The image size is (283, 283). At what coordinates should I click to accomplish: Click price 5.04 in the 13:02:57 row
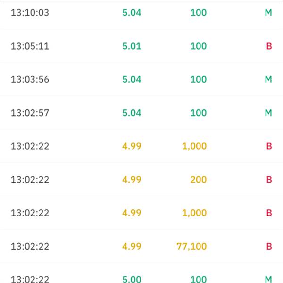132,113
